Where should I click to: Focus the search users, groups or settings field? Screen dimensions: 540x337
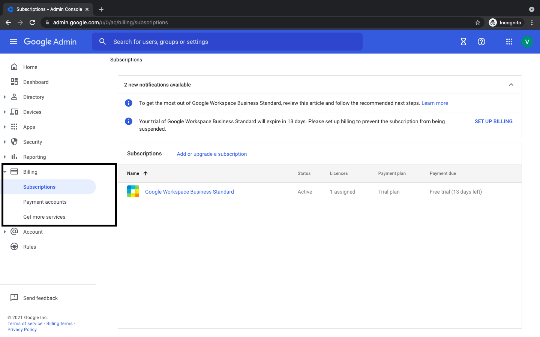coord(227,42)
